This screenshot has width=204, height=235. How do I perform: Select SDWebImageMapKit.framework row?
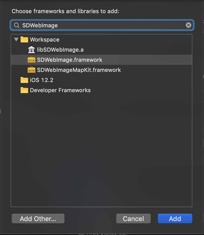(101, 70)
